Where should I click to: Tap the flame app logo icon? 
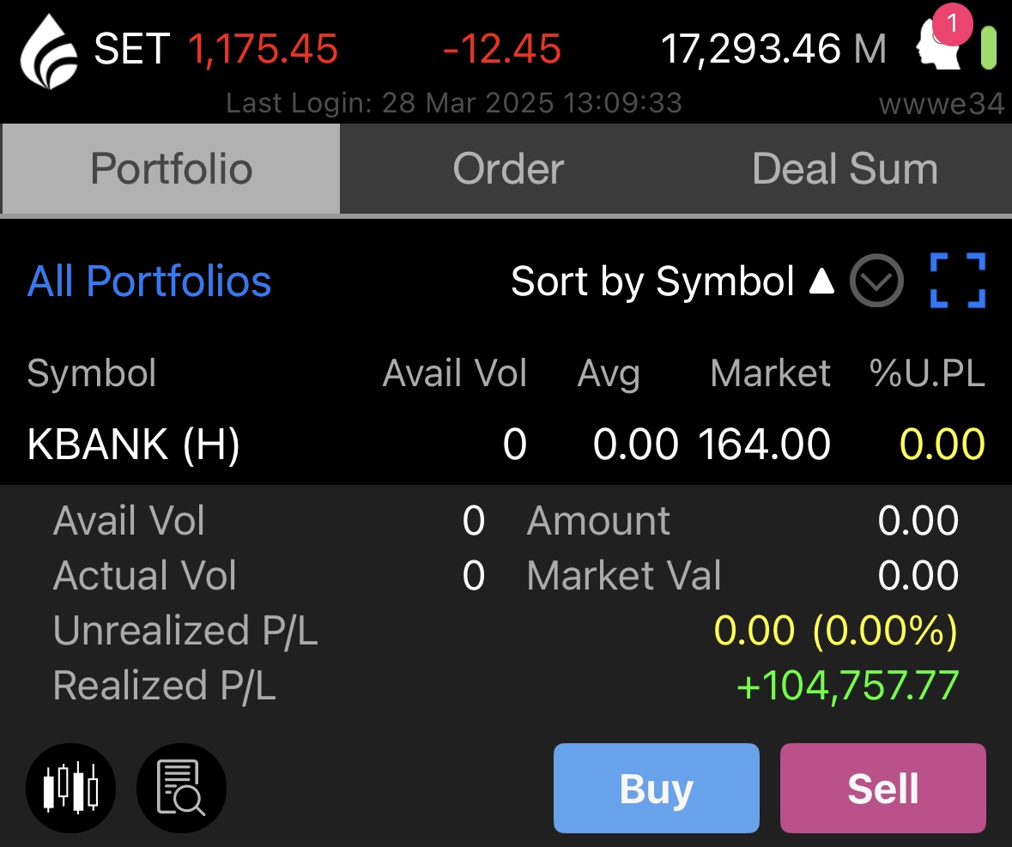pyautogui.click(x=49, y=51)
